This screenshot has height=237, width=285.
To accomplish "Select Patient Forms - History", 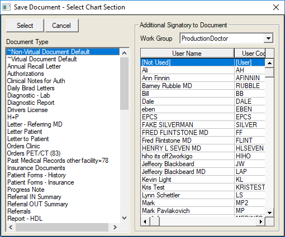I will pyautogui.click(x=63, y=175).
